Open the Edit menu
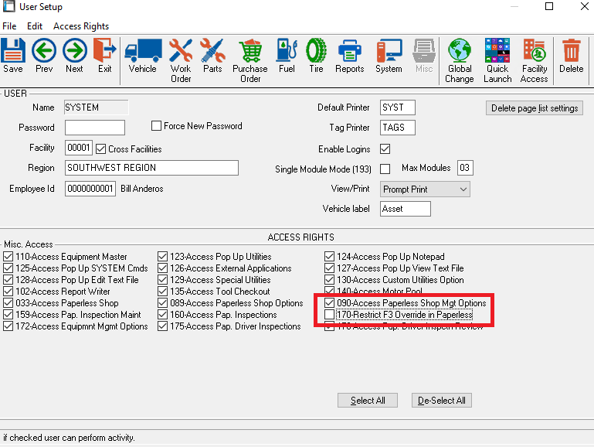The height and width of the screenshot is (447, 594). pos(35,26)
